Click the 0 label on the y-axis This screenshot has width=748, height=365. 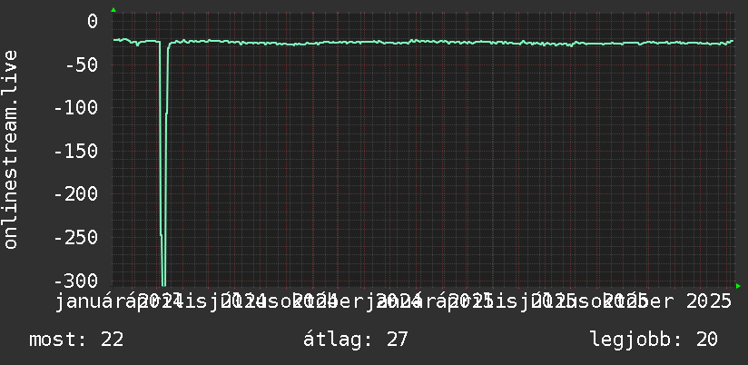(93, 22)
